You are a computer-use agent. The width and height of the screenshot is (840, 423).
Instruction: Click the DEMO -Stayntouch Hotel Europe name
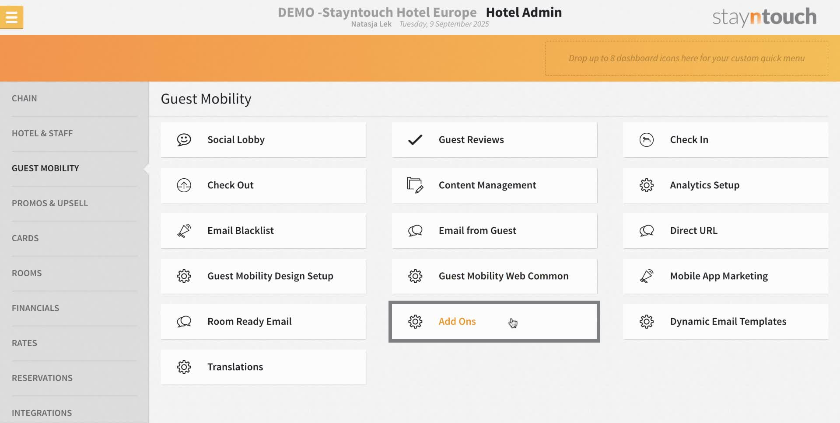[x=377, y=12]
